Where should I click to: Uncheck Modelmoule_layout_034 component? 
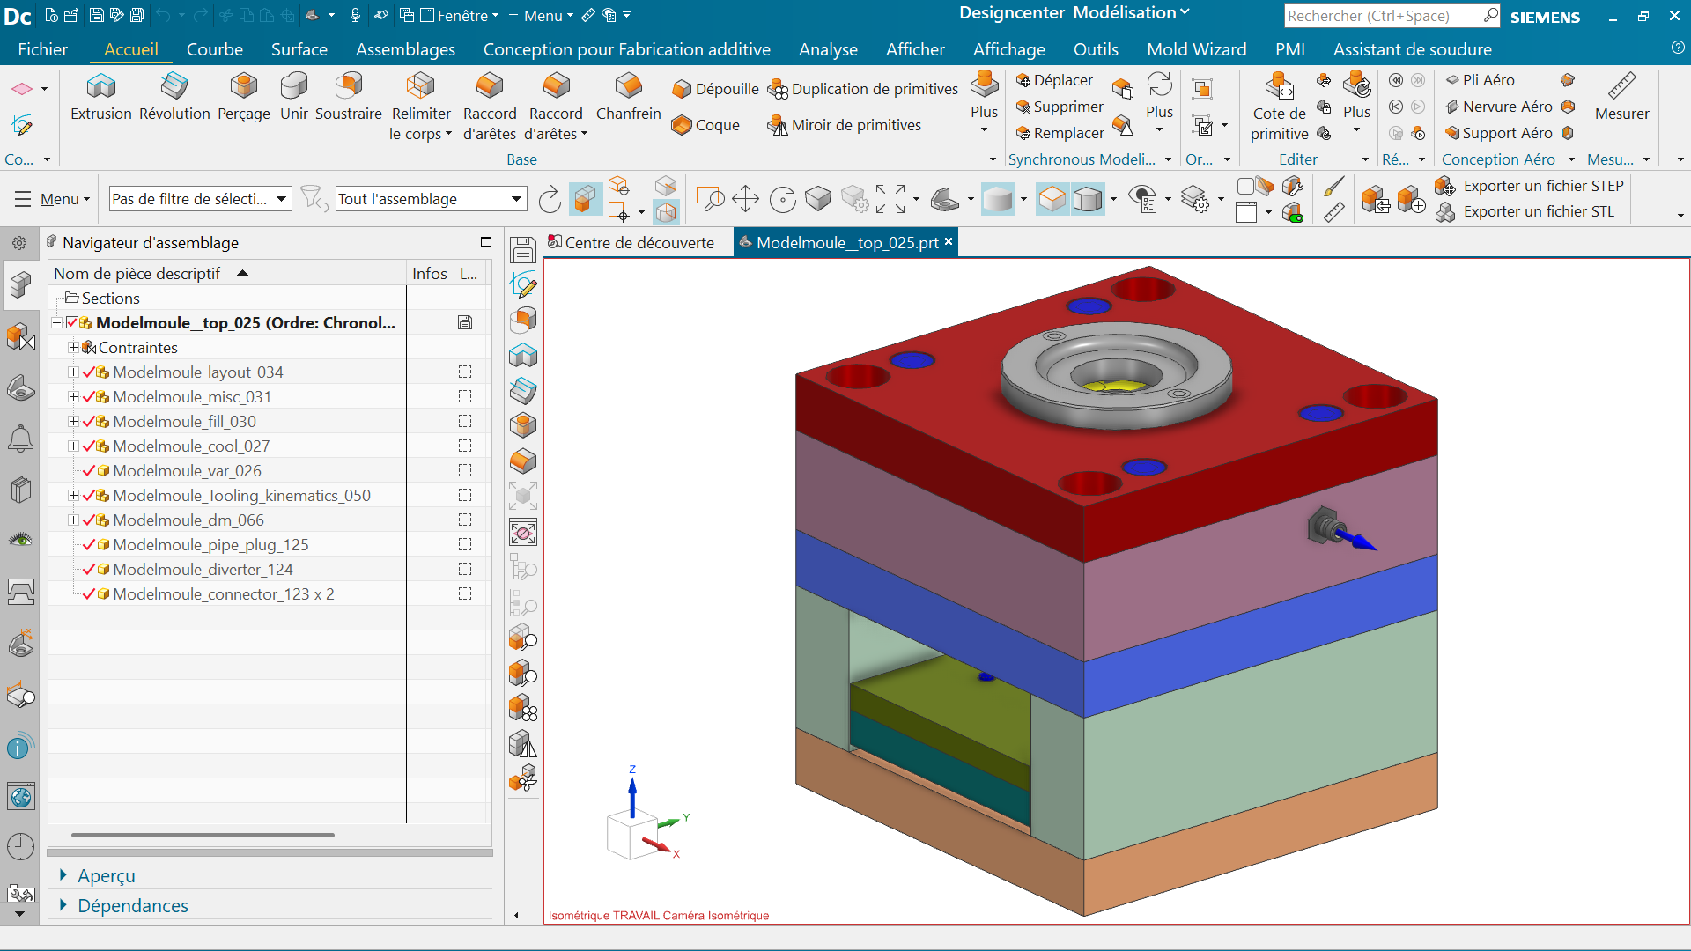[88, 372]
